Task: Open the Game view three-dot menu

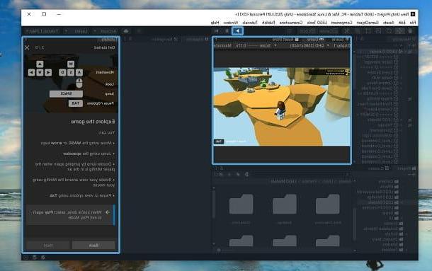Action: tap(216, 40)
